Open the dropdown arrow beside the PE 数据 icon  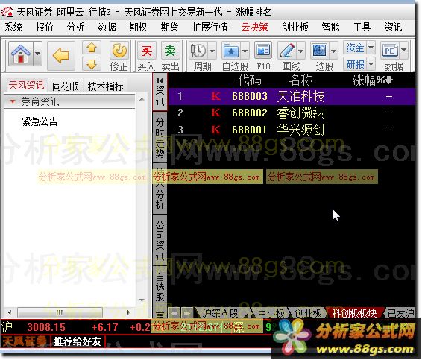[404, 50]
